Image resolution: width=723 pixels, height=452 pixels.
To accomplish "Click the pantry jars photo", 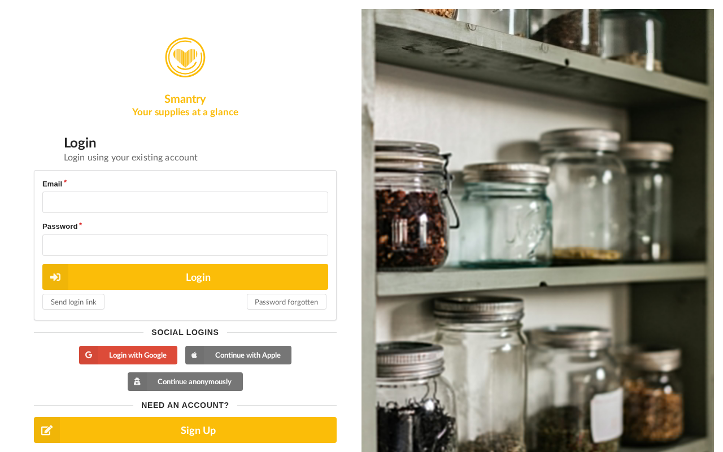I will pyautogui.click(x=538, y=231).
